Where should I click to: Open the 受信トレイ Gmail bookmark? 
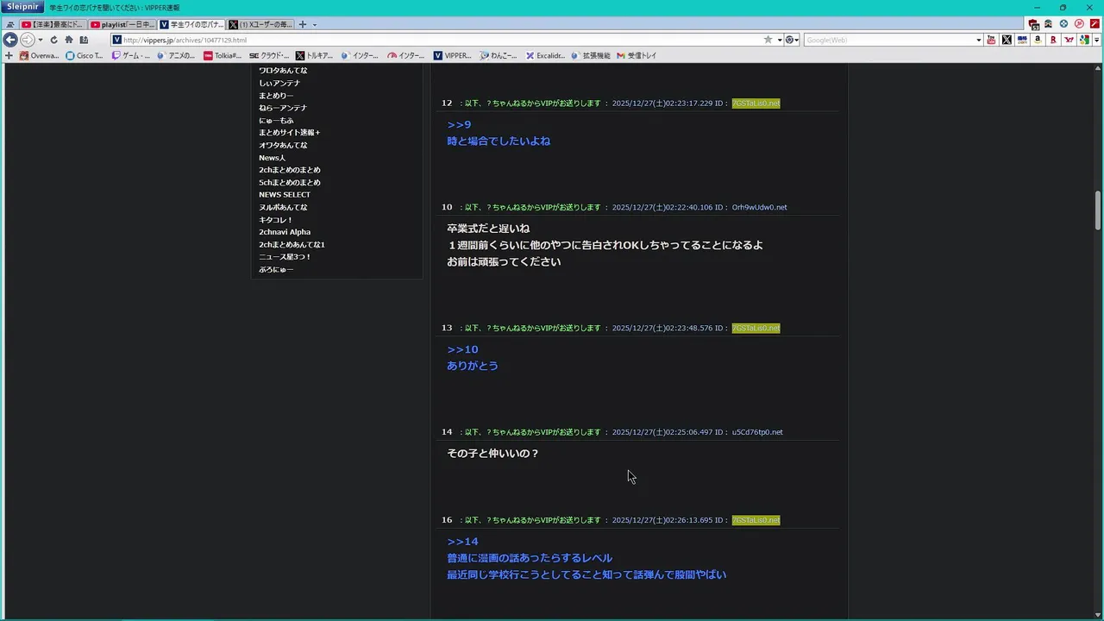pos(637,55)
